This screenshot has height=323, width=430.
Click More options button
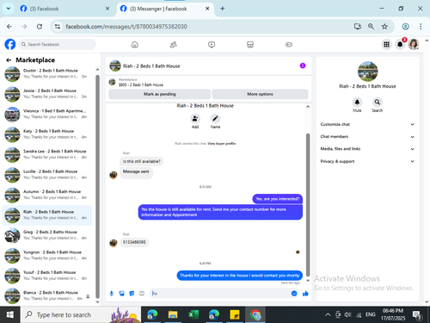(260, 94)
